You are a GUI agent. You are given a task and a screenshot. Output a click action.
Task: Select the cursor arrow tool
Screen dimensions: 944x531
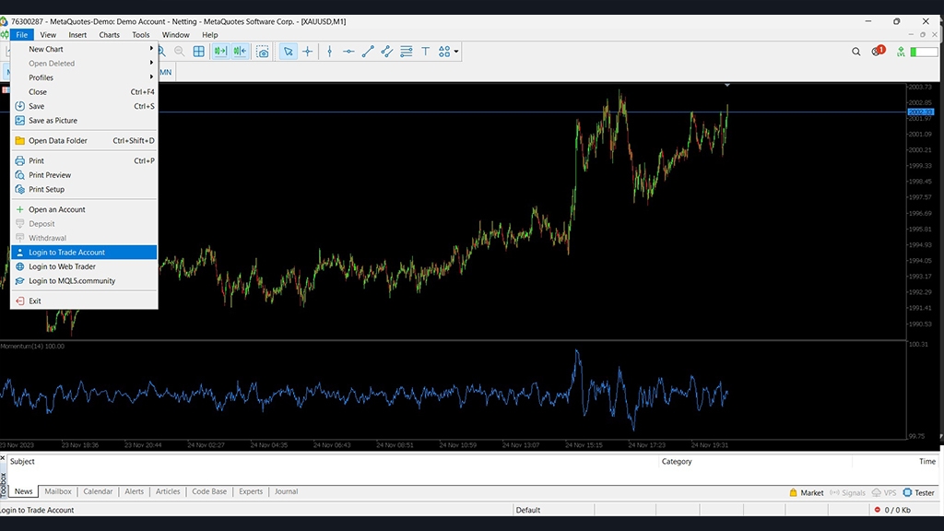tap(289, 52)
